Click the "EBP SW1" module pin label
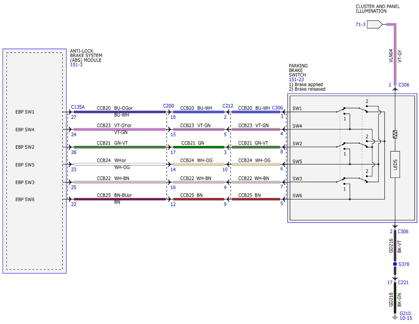The image size is (419, 324). coord(25,112)
